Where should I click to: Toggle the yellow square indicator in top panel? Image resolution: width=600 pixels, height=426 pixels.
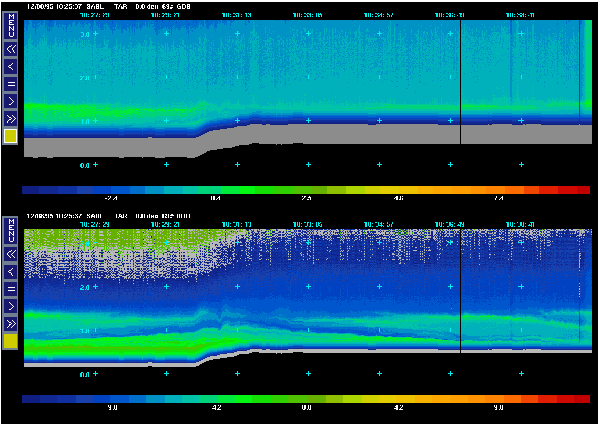coord(11,136)
